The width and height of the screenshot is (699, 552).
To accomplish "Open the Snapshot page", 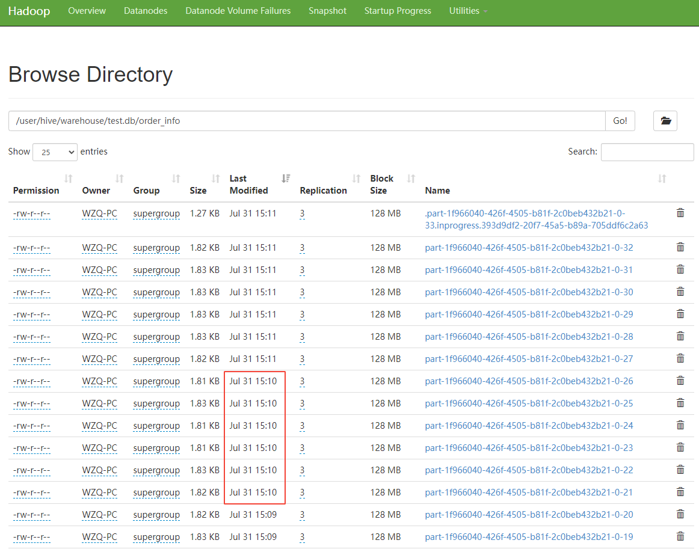I will click(327, 11).
